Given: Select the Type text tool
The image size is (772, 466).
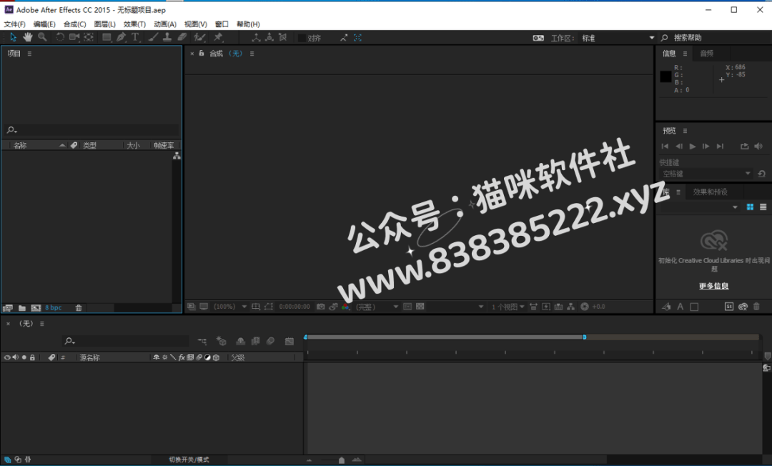Looking at the screenshot, I should point(135,37).
